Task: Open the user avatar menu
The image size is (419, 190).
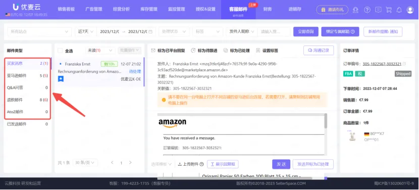Action: point(410,10)
